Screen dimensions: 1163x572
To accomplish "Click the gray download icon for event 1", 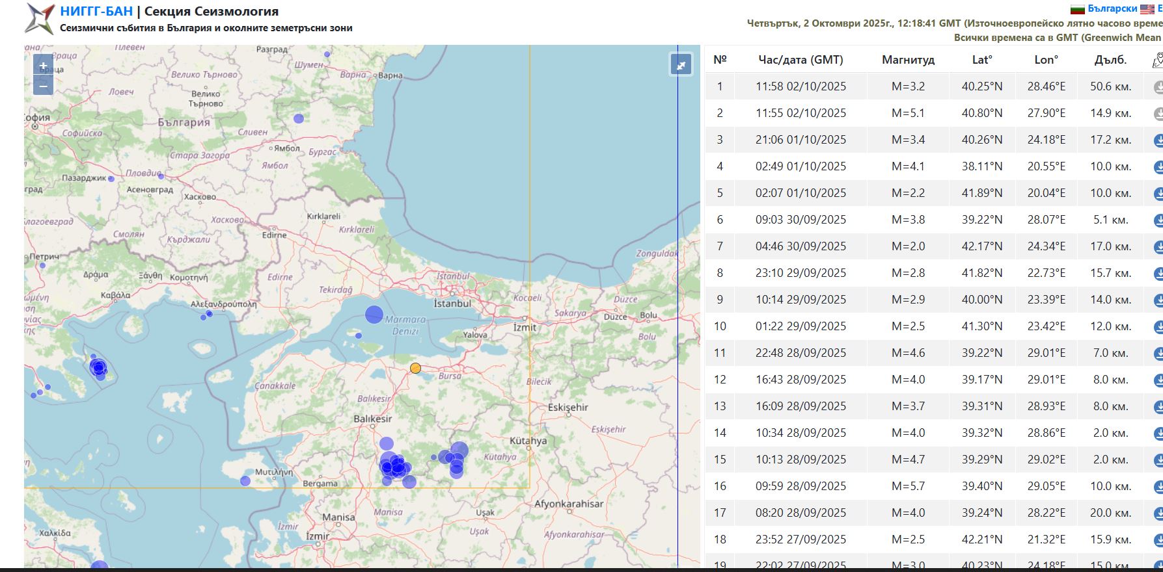I will (1158, 86).
